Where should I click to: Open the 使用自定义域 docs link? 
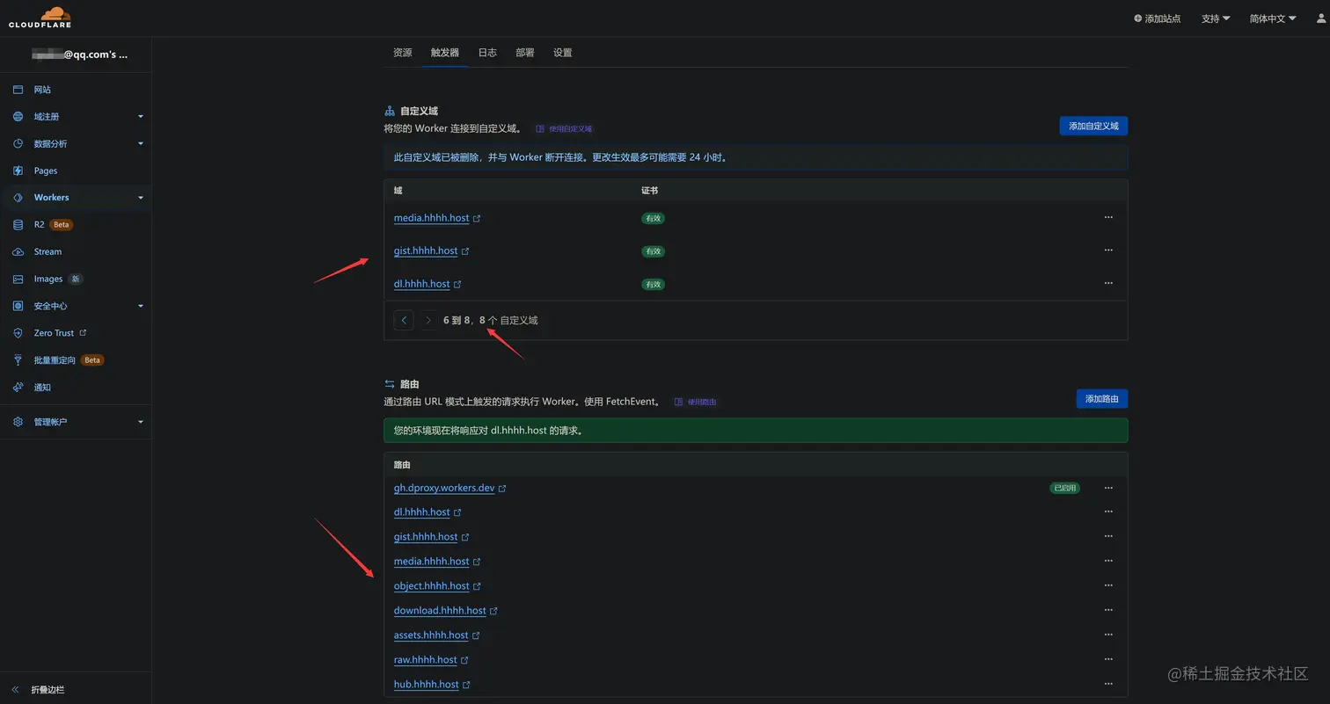click(564, 129)
